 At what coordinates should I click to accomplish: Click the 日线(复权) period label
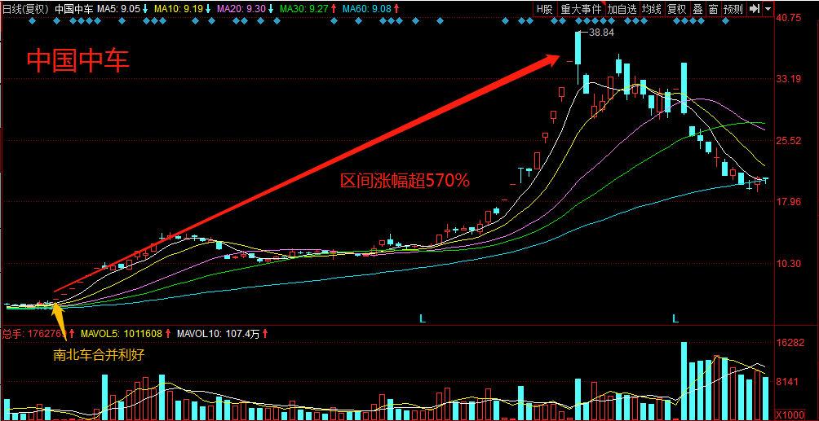pos(24,9)
